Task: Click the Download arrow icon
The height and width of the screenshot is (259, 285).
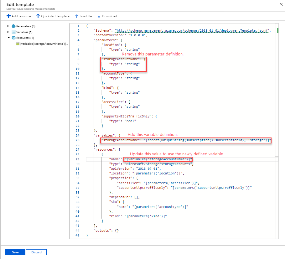Action: pos(99,16)
